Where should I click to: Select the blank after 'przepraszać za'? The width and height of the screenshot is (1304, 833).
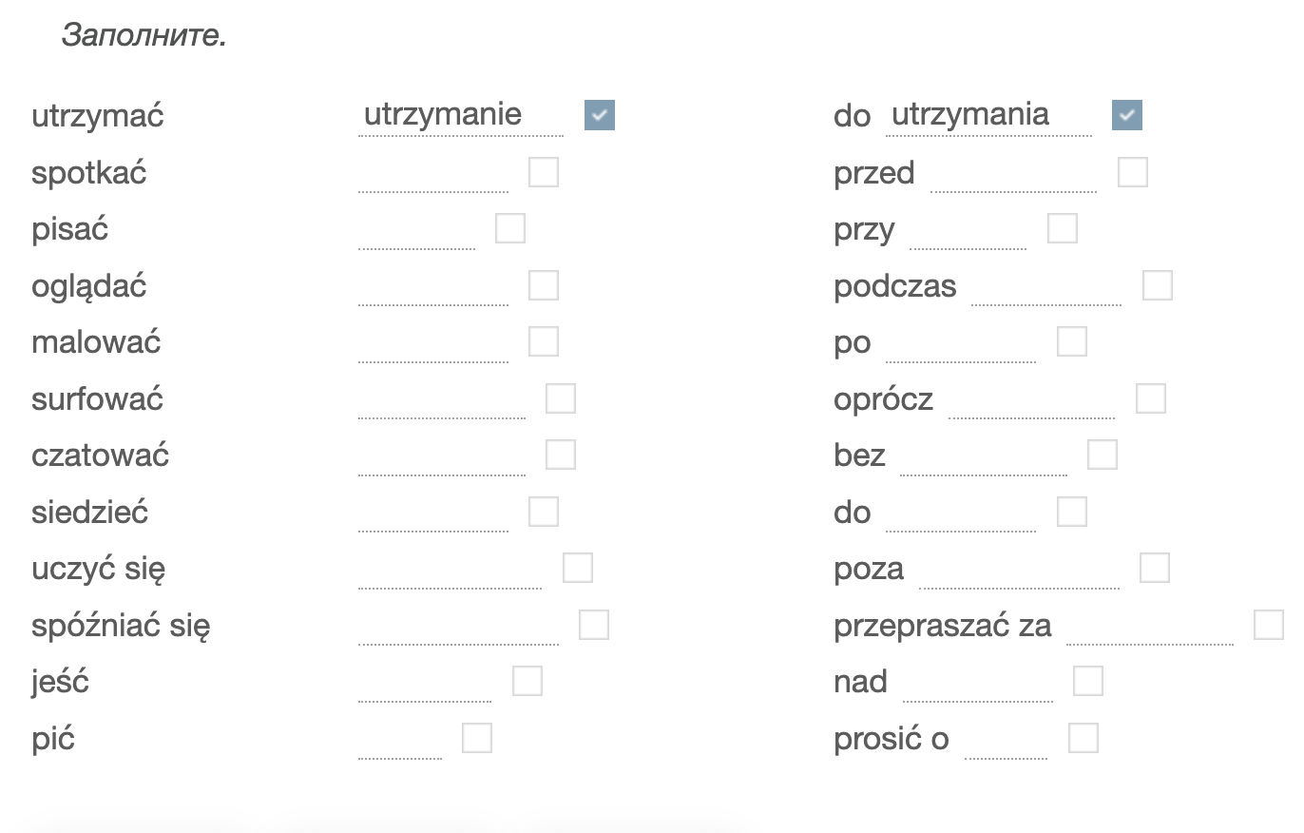pyautogui.click(x=1150, y=627)
